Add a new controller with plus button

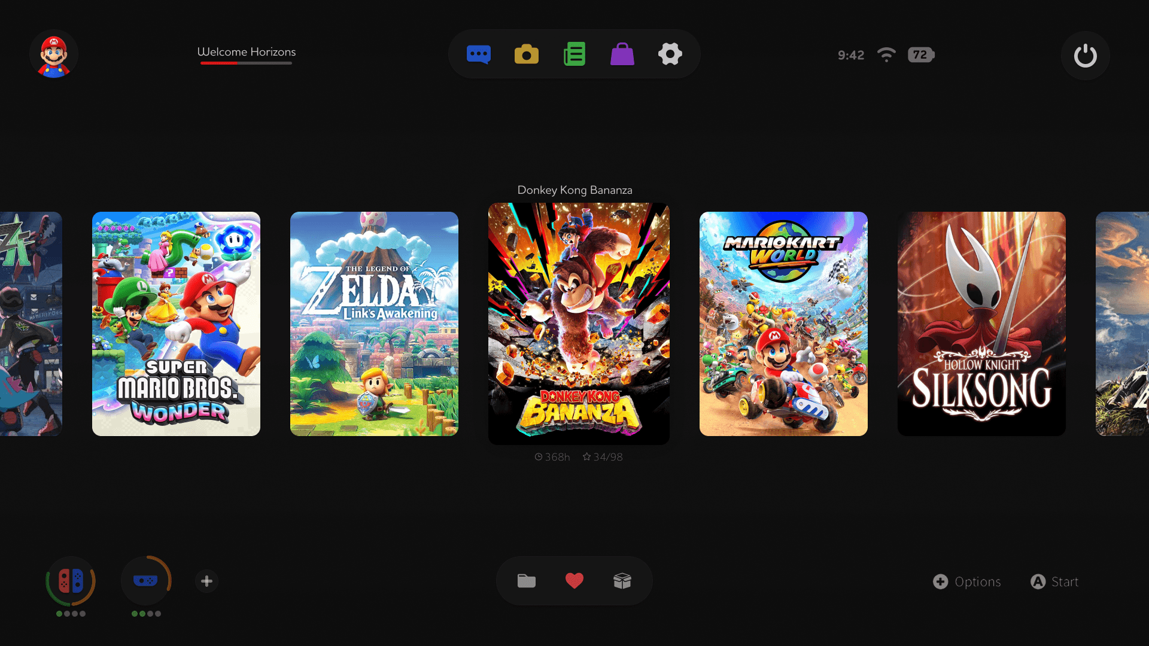coord(206,581)
